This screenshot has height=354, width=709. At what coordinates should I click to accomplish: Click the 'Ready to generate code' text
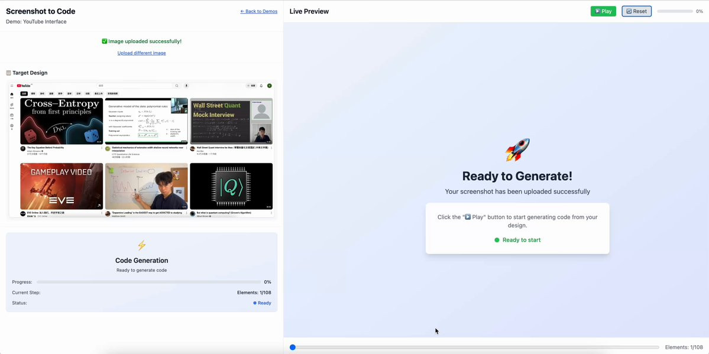(x=141, y=270)
